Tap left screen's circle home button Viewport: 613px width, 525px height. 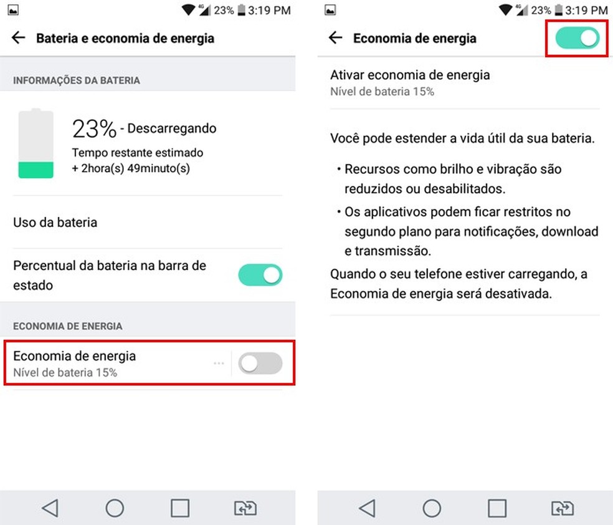pos(115,508)
